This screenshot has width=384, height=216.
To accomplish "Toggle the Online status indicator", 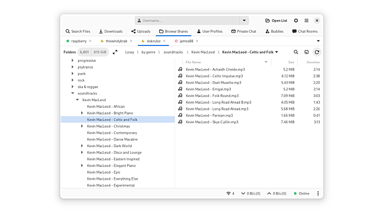I will [x=302, y=194].
